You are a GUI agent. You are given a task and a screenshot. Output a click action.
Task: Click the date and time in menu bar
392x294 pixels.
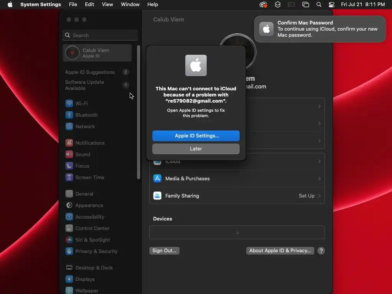point(363,5)
